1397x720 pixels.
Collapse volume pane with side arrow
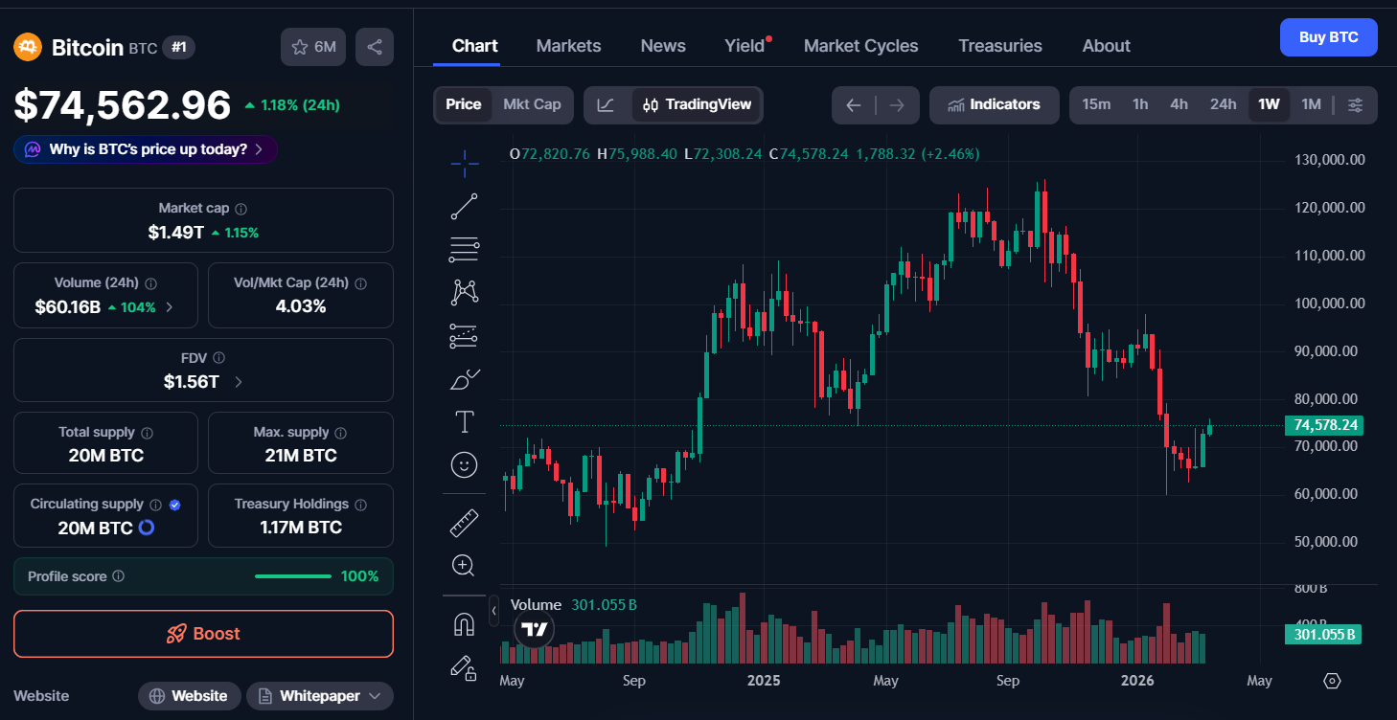(x=494, y=610)
